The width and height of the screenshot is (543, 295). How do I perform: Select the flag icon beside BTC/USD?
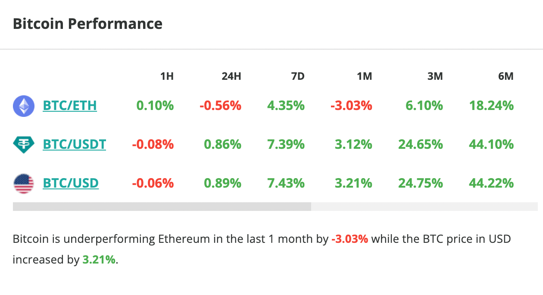[24, 183]
